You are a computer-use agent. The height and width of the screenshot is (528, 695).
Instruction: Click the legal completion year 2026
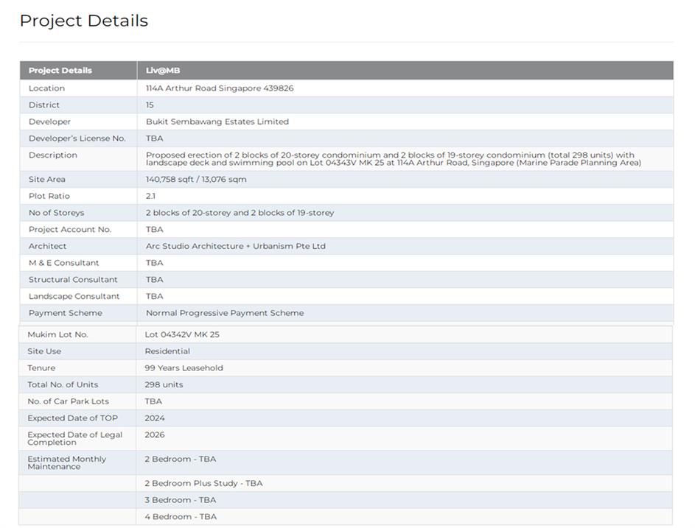[x=155, y=435]
